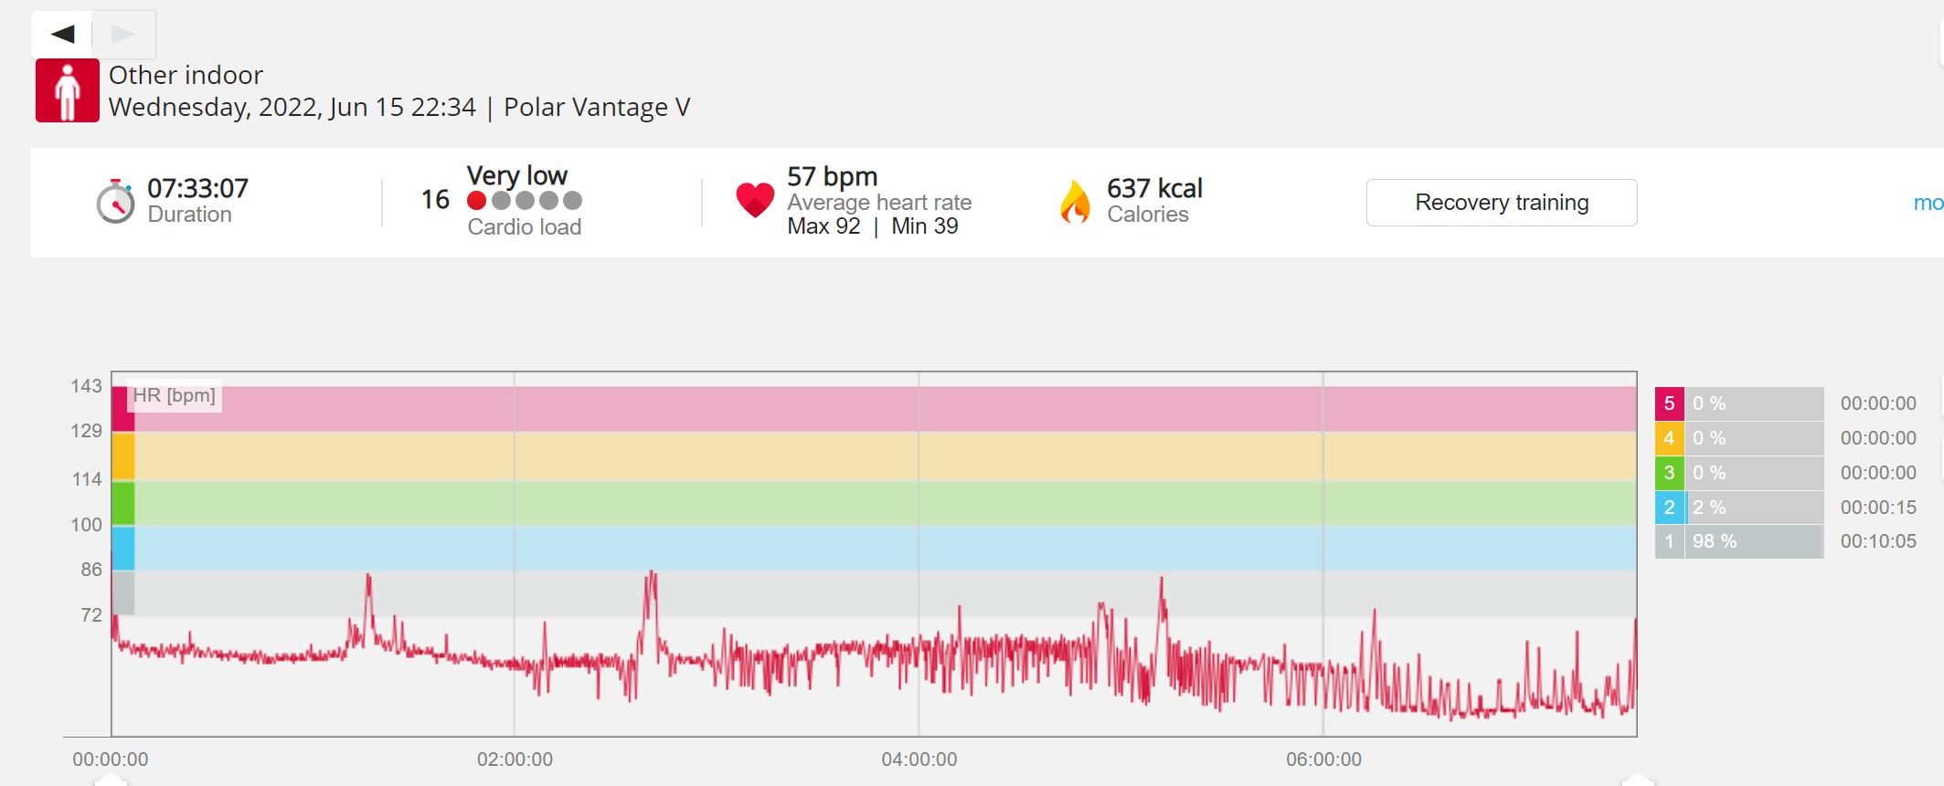This screenshot has height=786, width=1944.
Task: Click the zone 1 98 % bar
Action: click(x=1754, y=541)
